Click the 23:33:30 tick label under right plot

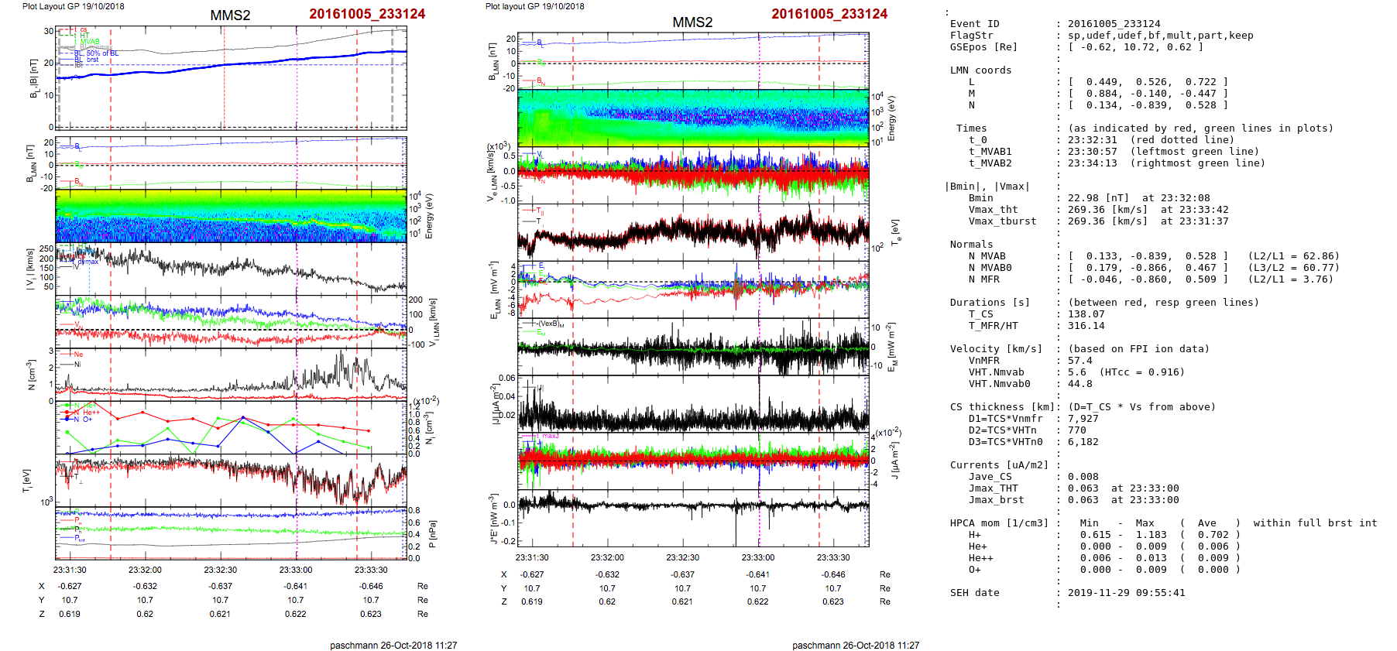click(x=833, y=557)
